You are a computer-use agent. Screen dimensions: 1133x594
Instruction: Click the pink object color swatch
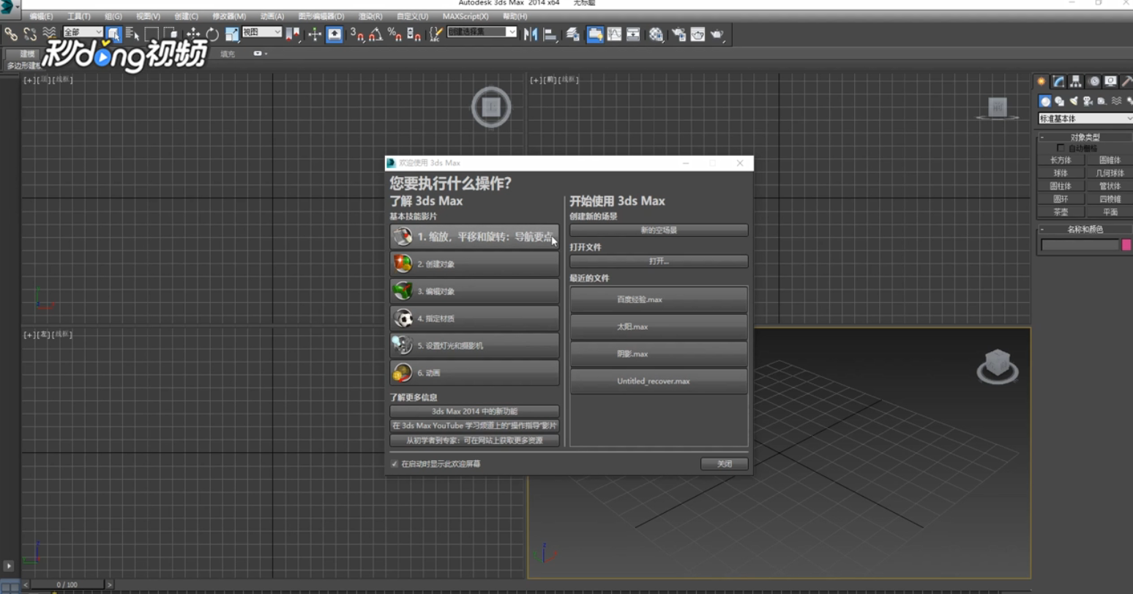[x=1127, y=245]
